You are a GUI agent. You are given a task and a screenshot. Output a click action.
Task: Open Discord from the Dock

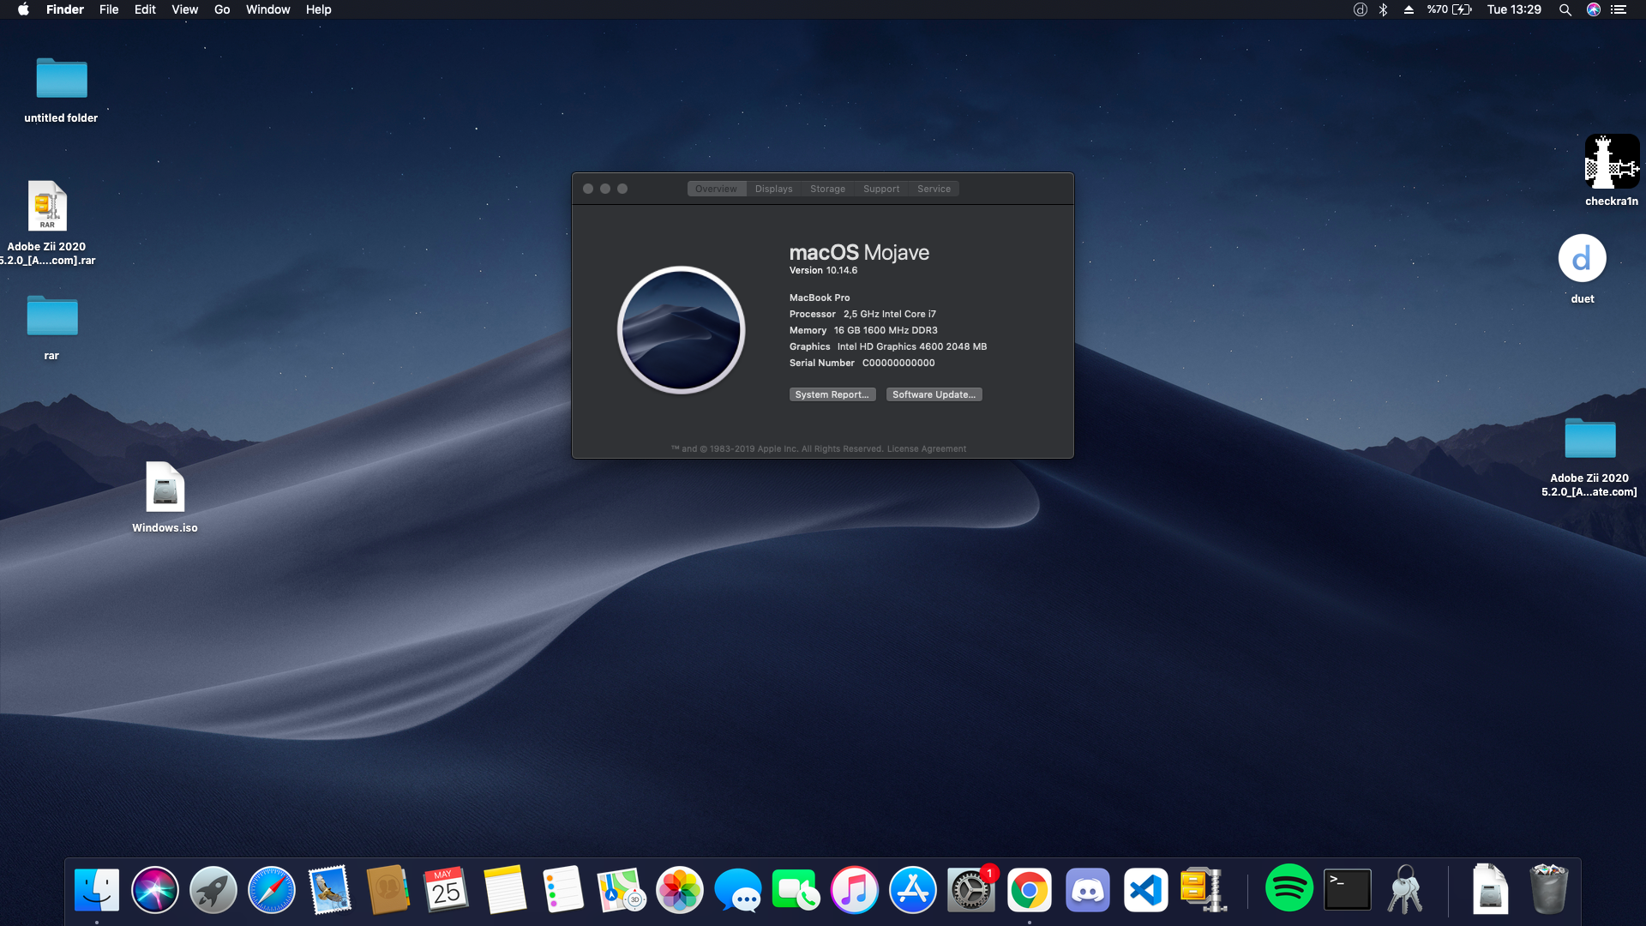tap(1087, 890)
